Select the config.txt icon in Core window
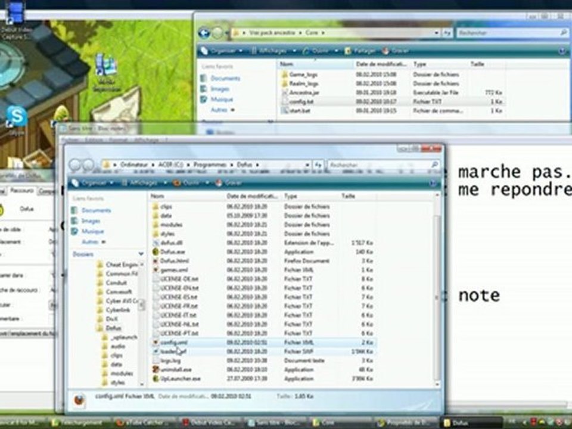The width and height of the screenshot is (572, 429). (x=285, y=101)
